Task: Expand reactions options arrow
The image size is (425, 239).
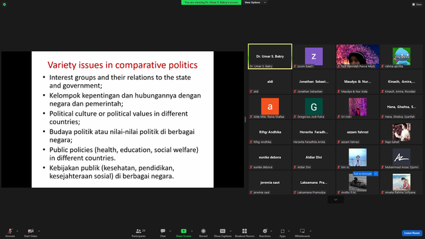Action: tap(272, 231)
